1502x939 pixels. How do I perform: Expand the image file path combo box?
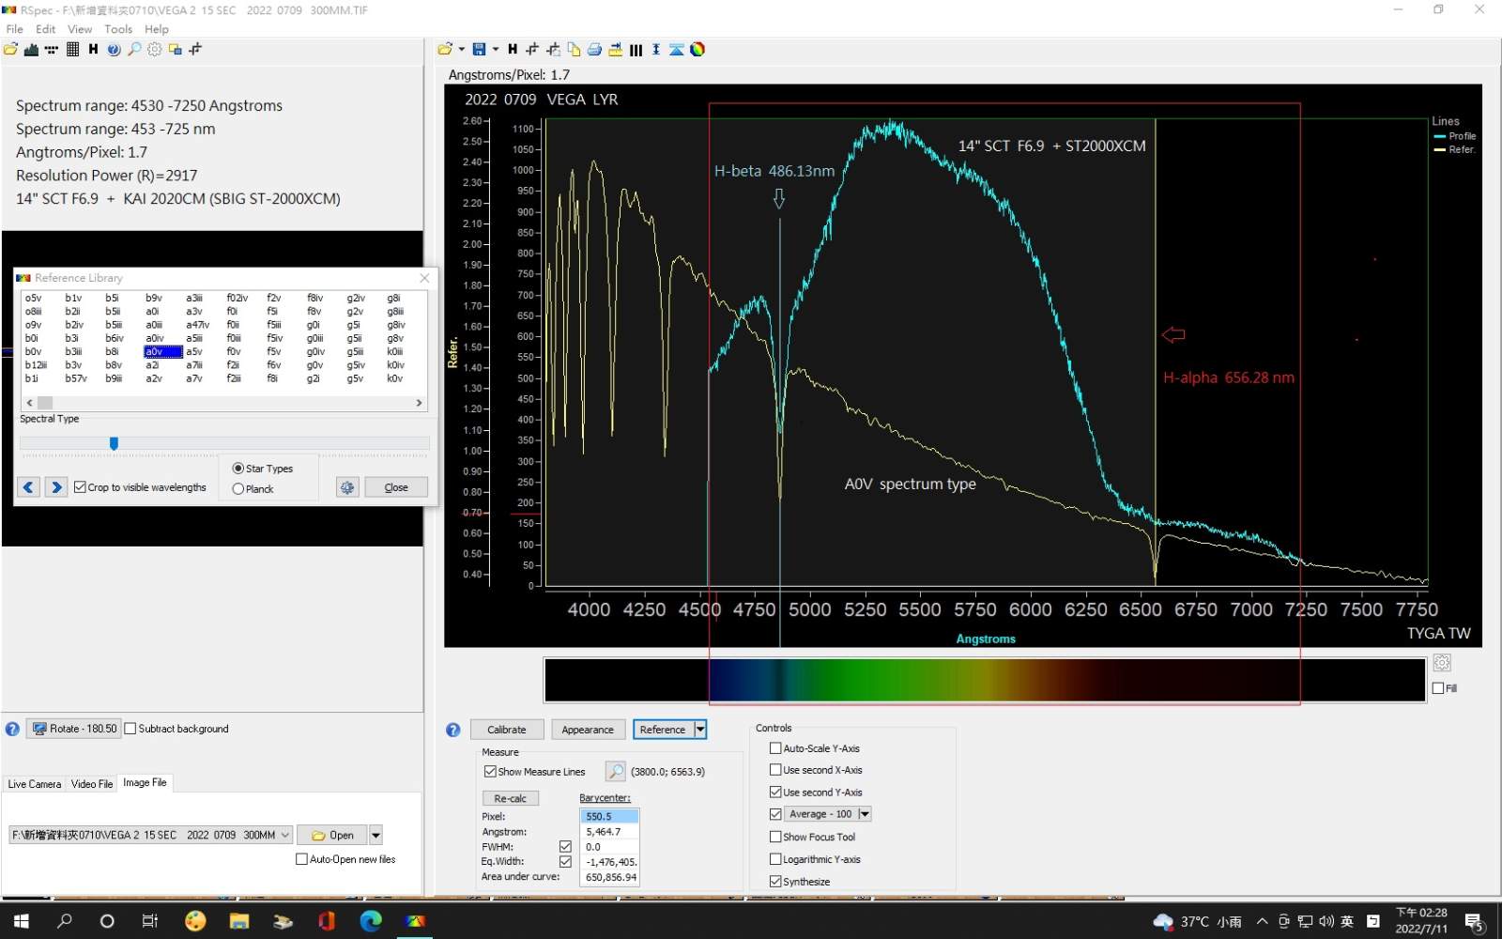click(x=284, y=835)
